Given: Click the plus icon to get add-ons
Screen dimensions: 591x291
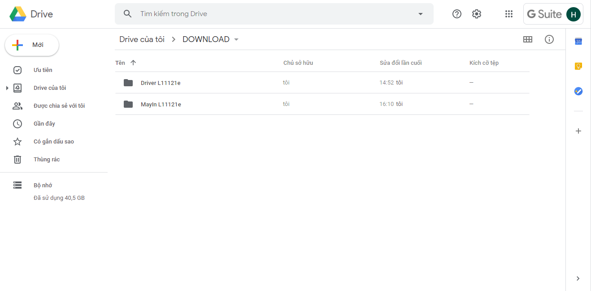Looking at the screenshot, I should coord(578,131).
